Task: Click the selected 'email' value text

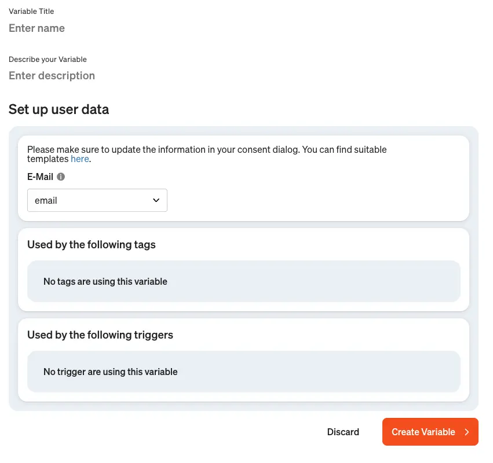Action: point(46,201)
